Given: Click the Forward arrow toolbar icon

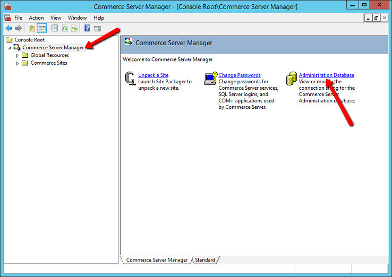Looking at the screenshot, I should click(19, 29).
